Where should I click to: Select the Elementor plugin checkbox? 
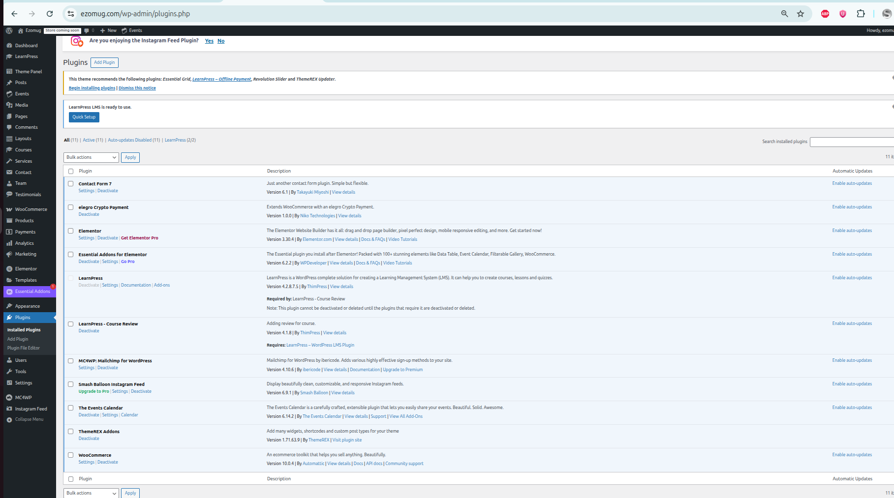pos(71,231)
